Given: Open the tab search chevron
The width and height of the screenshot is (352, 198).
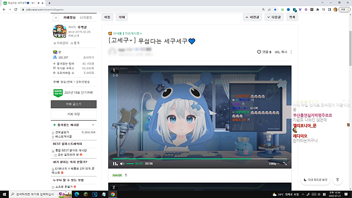Looking at the screenshot, I should coord(323,3).
